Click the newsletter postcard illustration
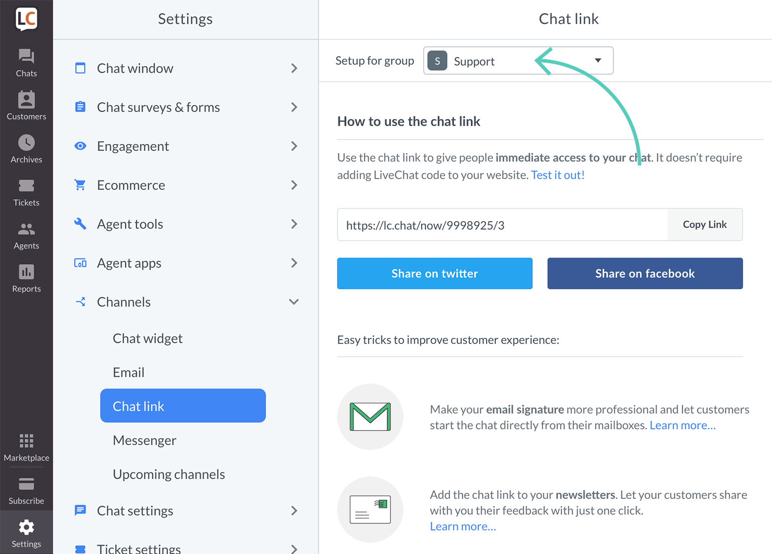772x554 pixels. coord(370,509)
